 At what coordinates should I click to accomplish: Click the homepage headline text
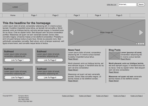tap(27, 23)
